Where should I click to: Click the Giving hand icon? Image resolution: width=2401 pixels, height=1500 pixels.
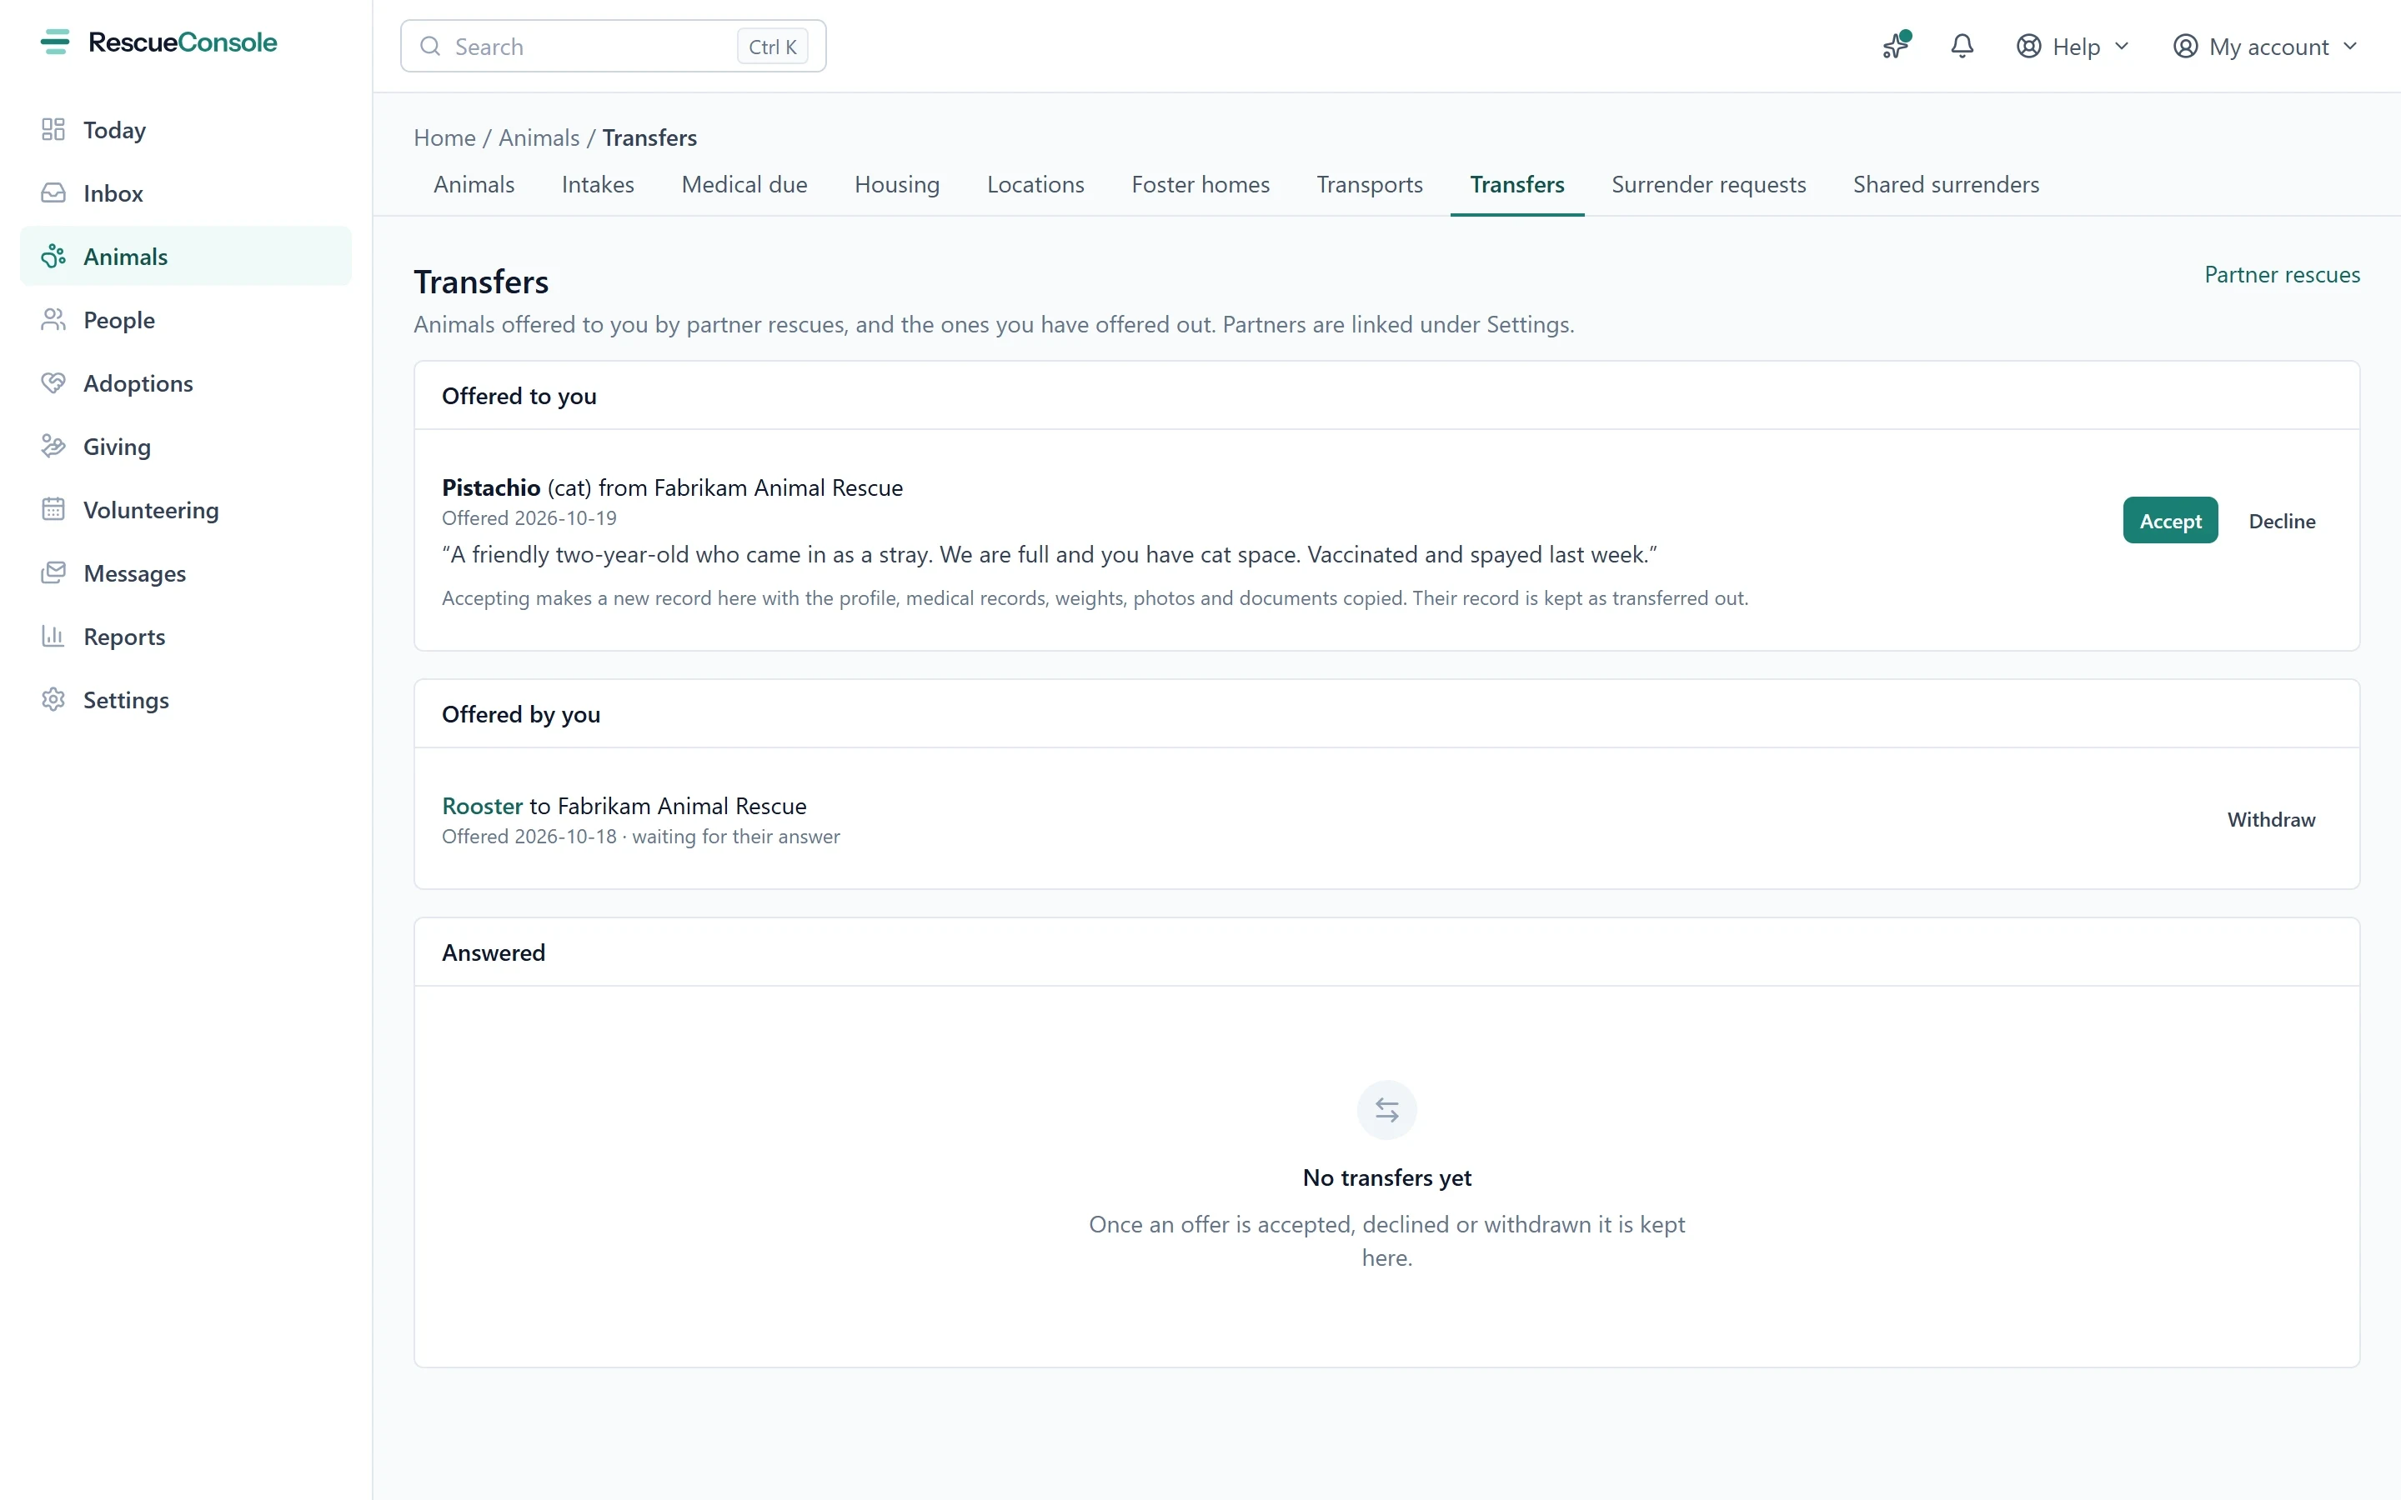[53, 447]
